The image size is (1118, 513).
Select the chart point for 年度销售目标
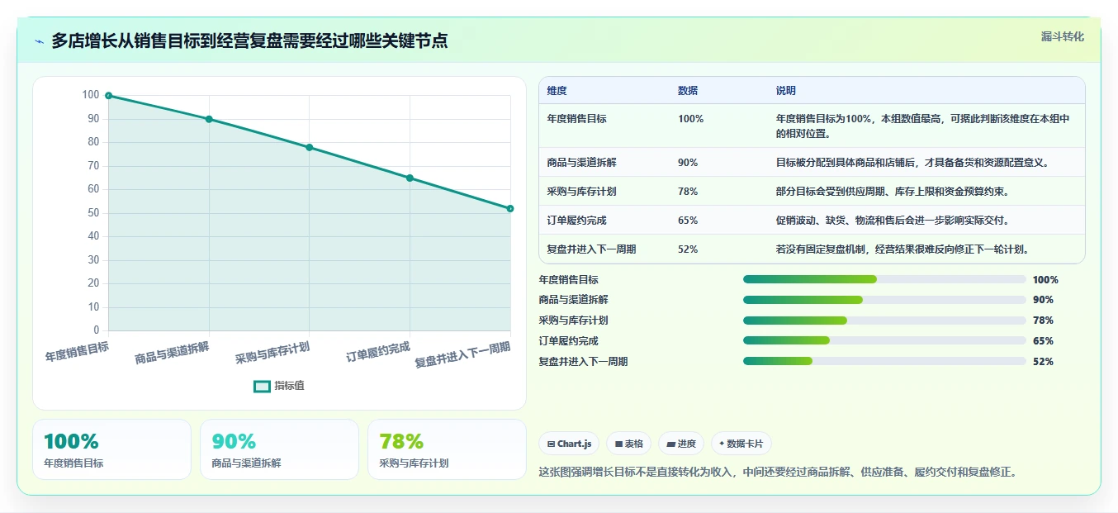pyautogui.click(x=108, y=96)
